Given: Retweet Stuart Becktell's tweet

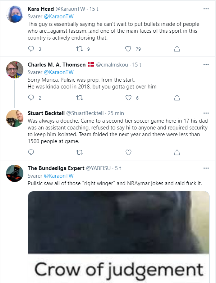Looking at the screenshot, I should click(x=80, y=152).
